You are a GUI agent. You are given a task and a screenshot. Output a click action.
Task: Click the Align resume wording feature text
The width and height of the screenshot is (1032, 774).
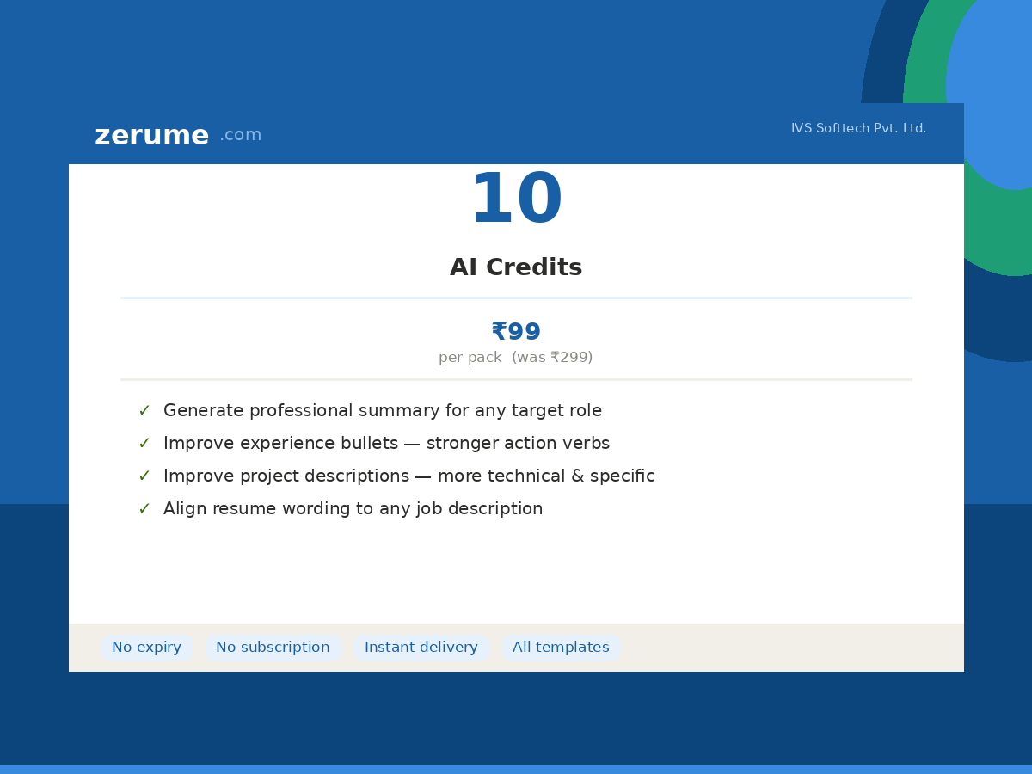pos(353,509)
